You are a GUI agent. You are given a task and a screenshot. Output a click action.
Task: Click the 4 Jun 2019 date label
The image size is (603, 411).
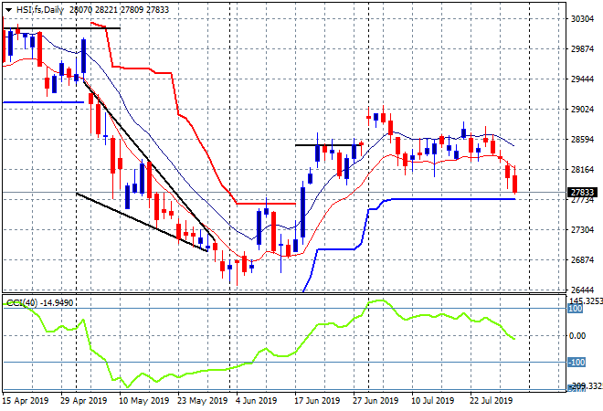(x=258, y=400)
